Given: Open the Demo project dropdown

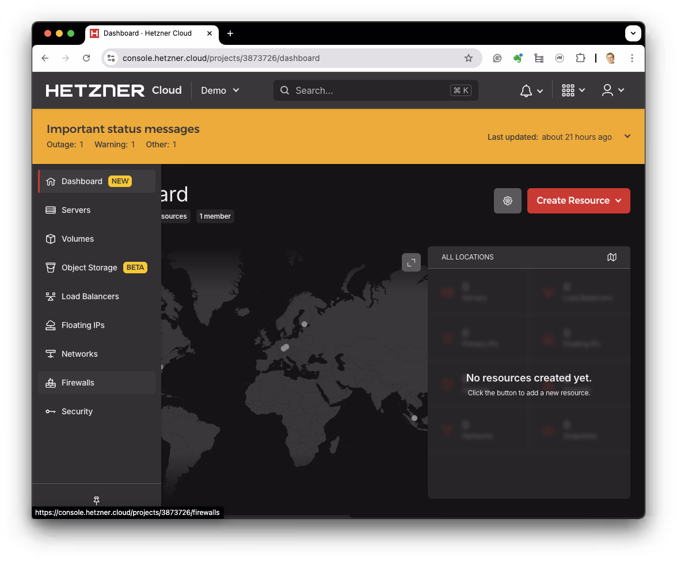Looking at the screenshot, I should (x=219, y=90).
